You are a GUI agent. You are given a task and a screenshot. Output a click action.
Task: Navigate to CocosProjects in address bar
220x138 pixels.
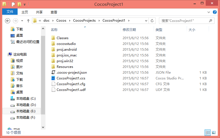click(x=84, y=21)
